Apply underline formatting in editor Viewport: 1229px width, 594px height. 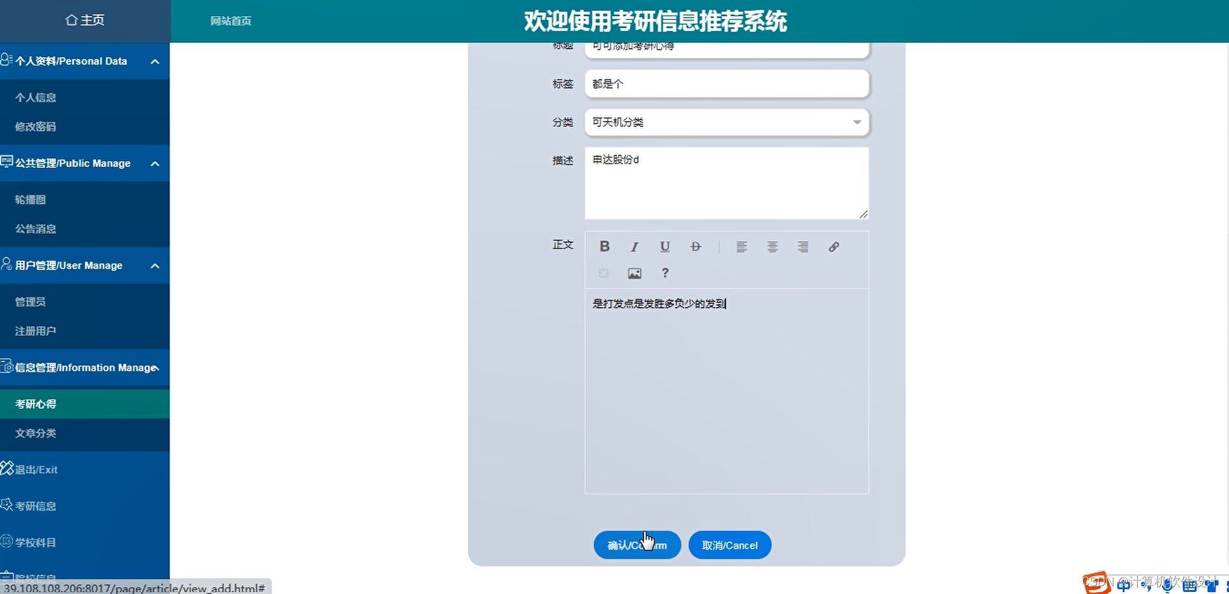[x=665, y=247]
